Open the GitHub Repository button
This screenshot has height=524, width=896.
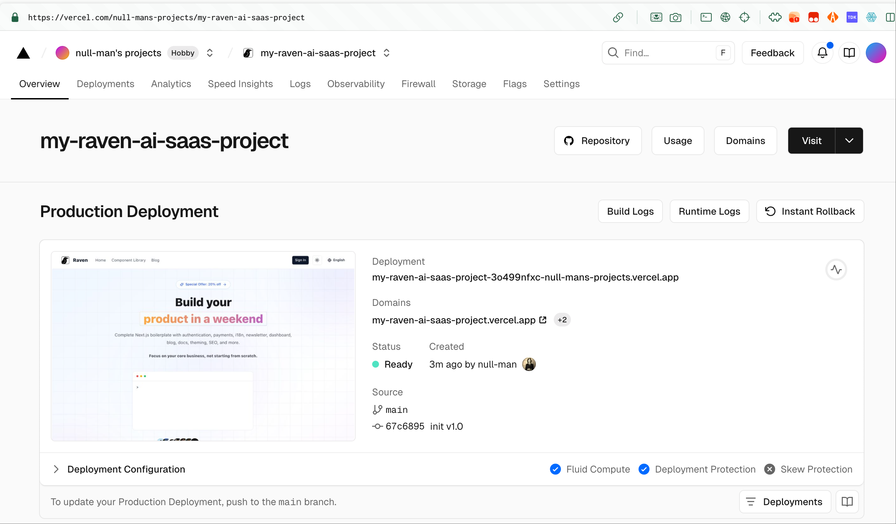[598, 141]
